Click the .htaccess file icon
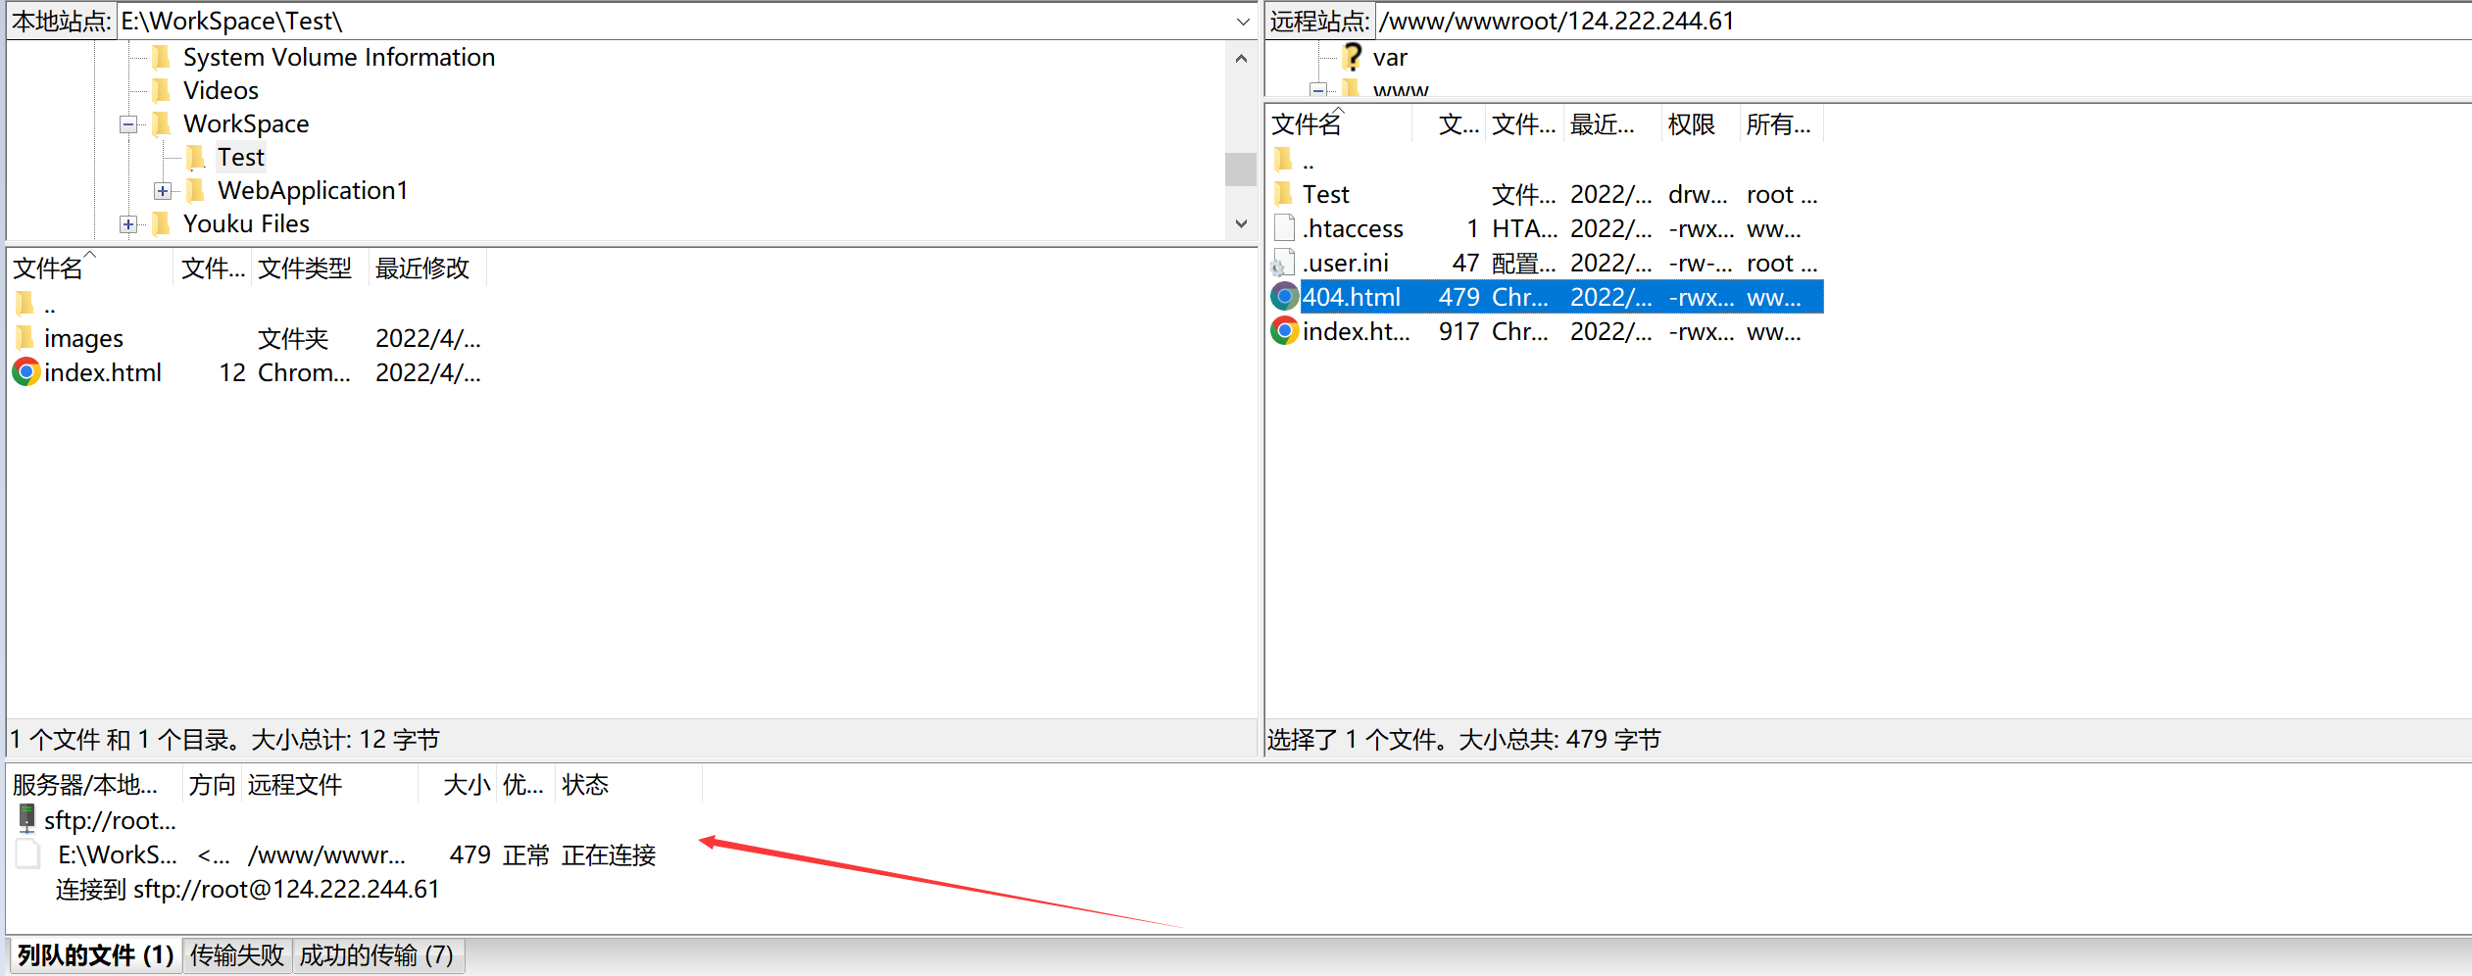The image size is (2472, 976). point(1284,228)
